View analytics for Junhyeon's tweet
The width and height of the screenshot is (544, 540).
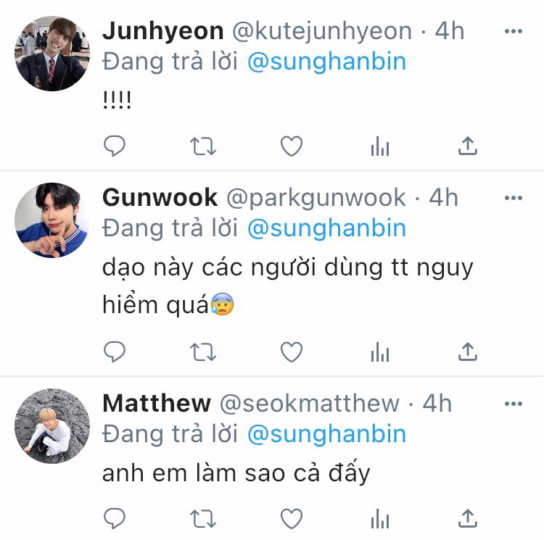coord(380,146)
